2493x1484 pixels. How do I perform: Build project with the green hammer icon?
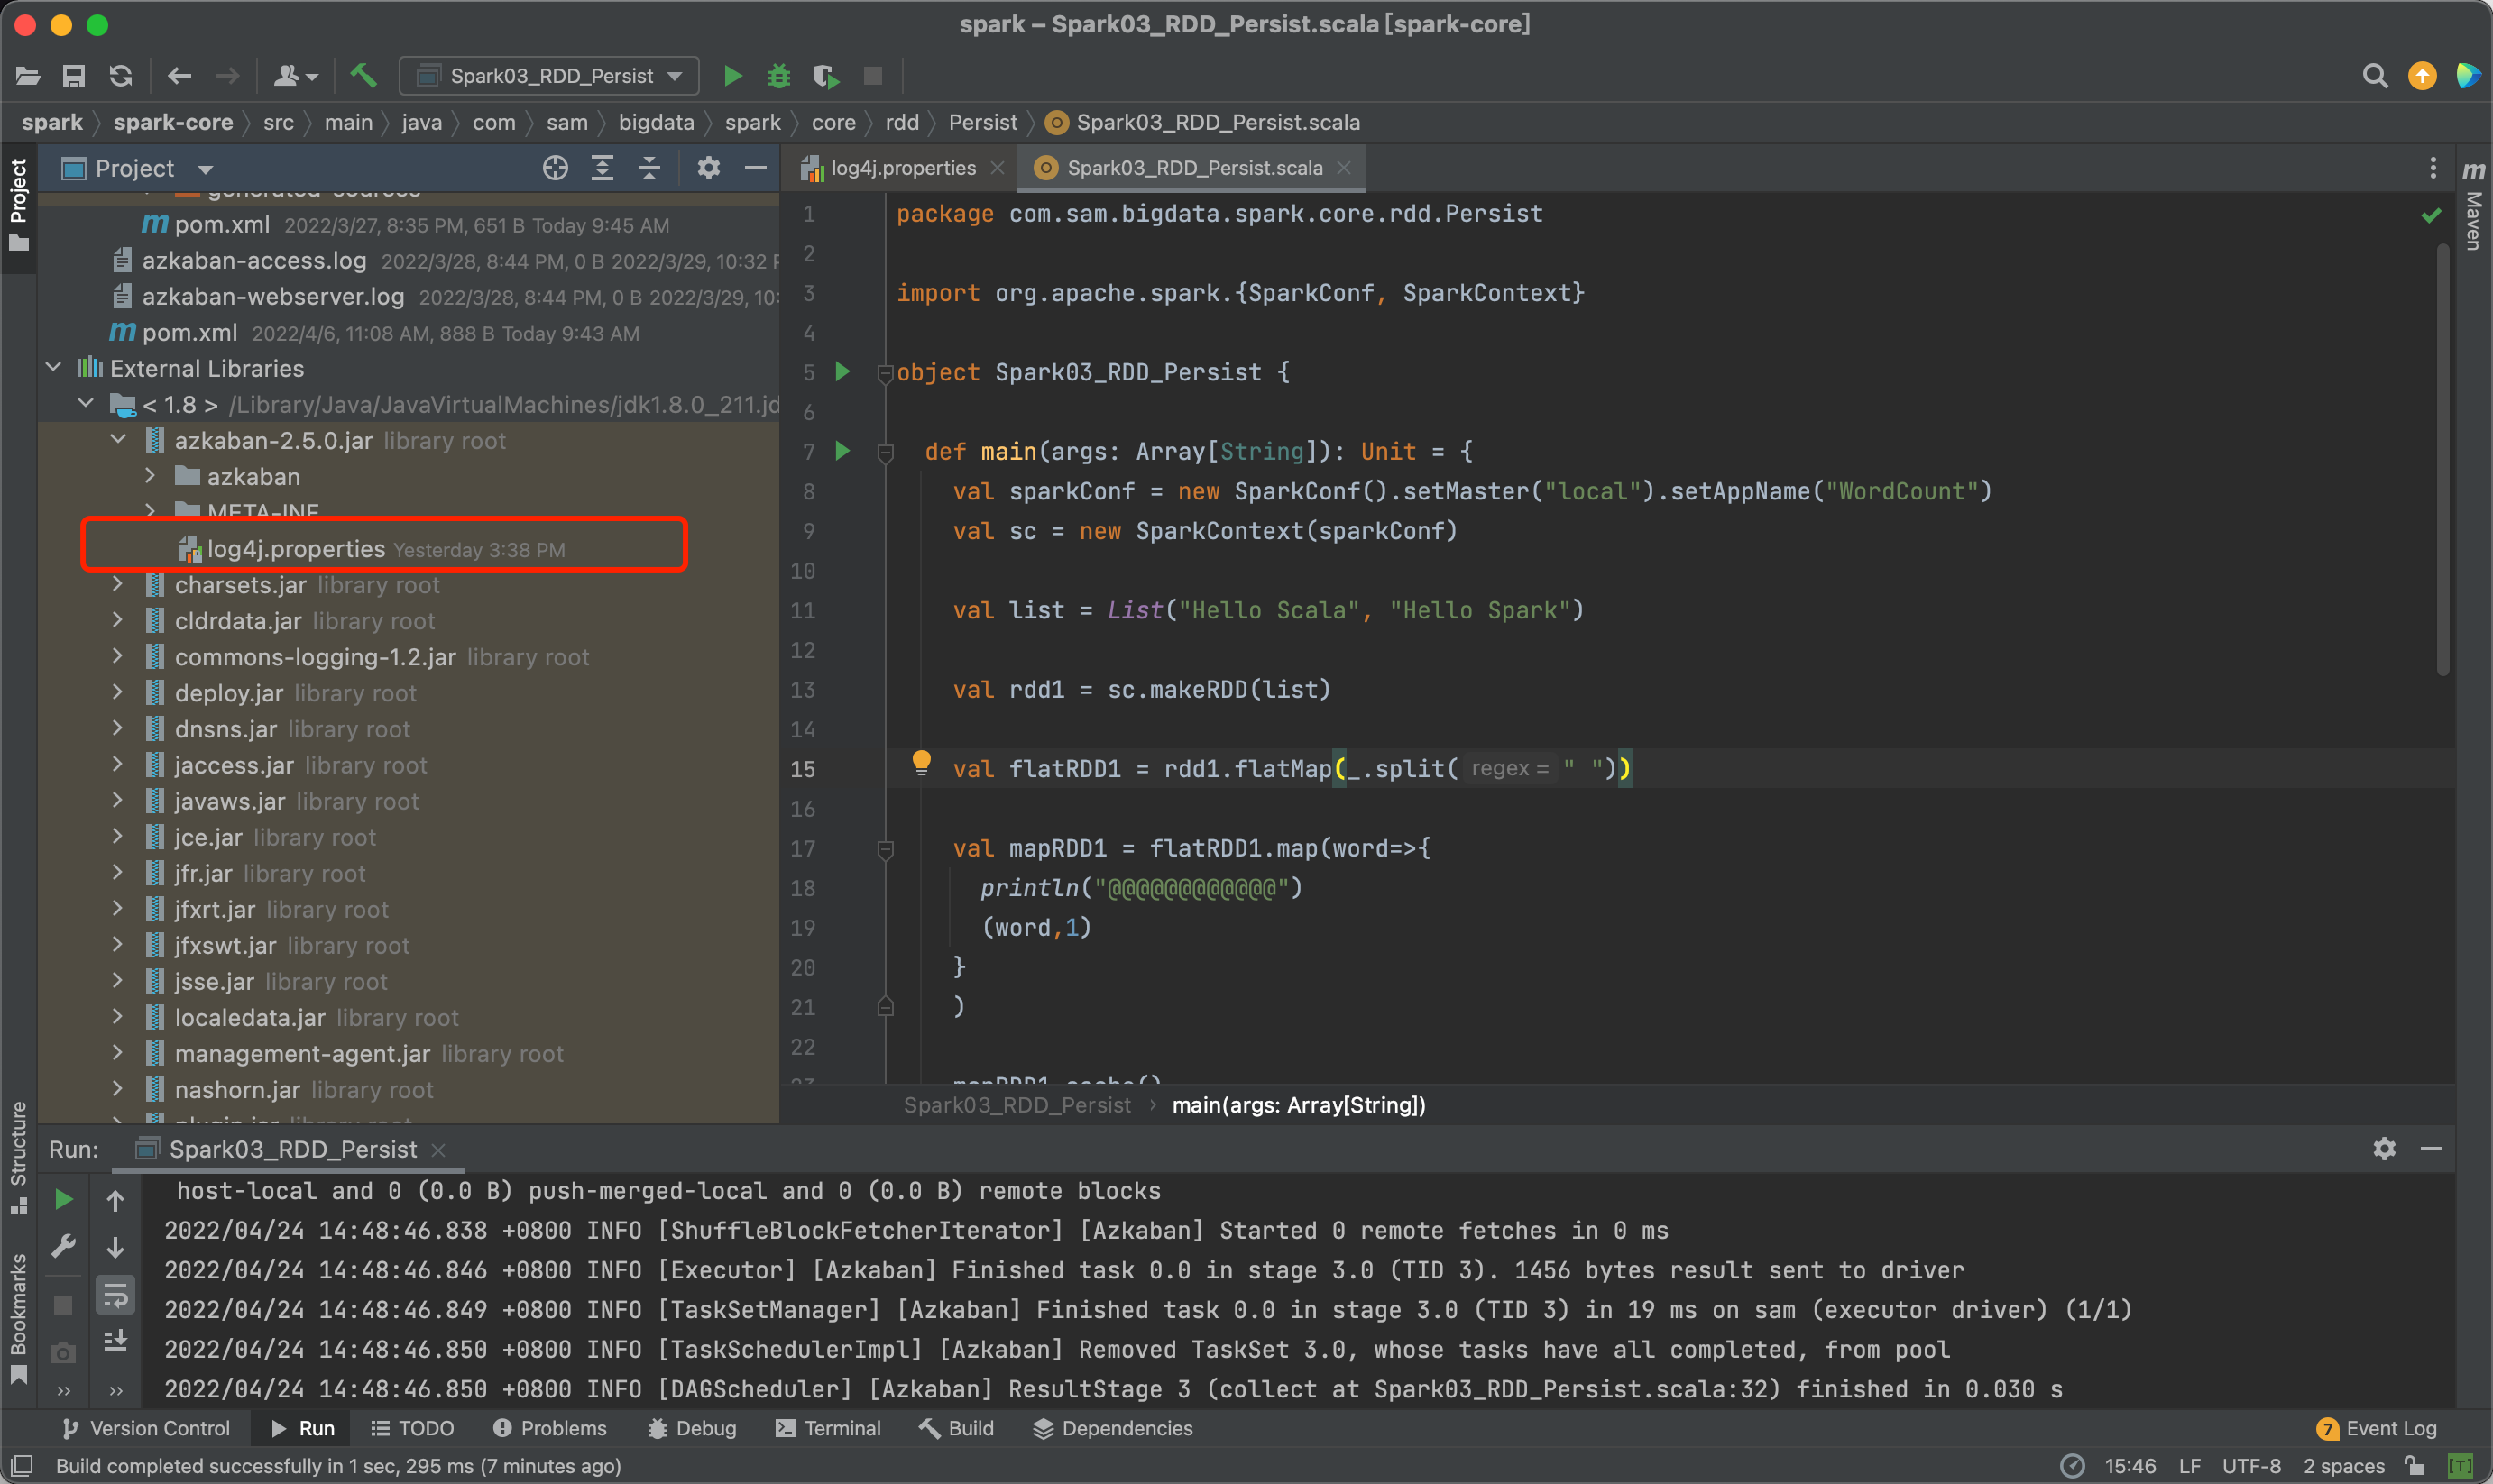pos(363,76)
